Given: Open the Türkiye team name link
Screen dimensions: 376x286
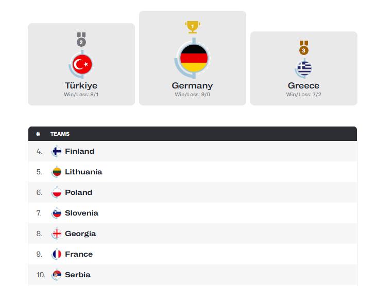Looking at the screenshot, I should coord(81,86).
